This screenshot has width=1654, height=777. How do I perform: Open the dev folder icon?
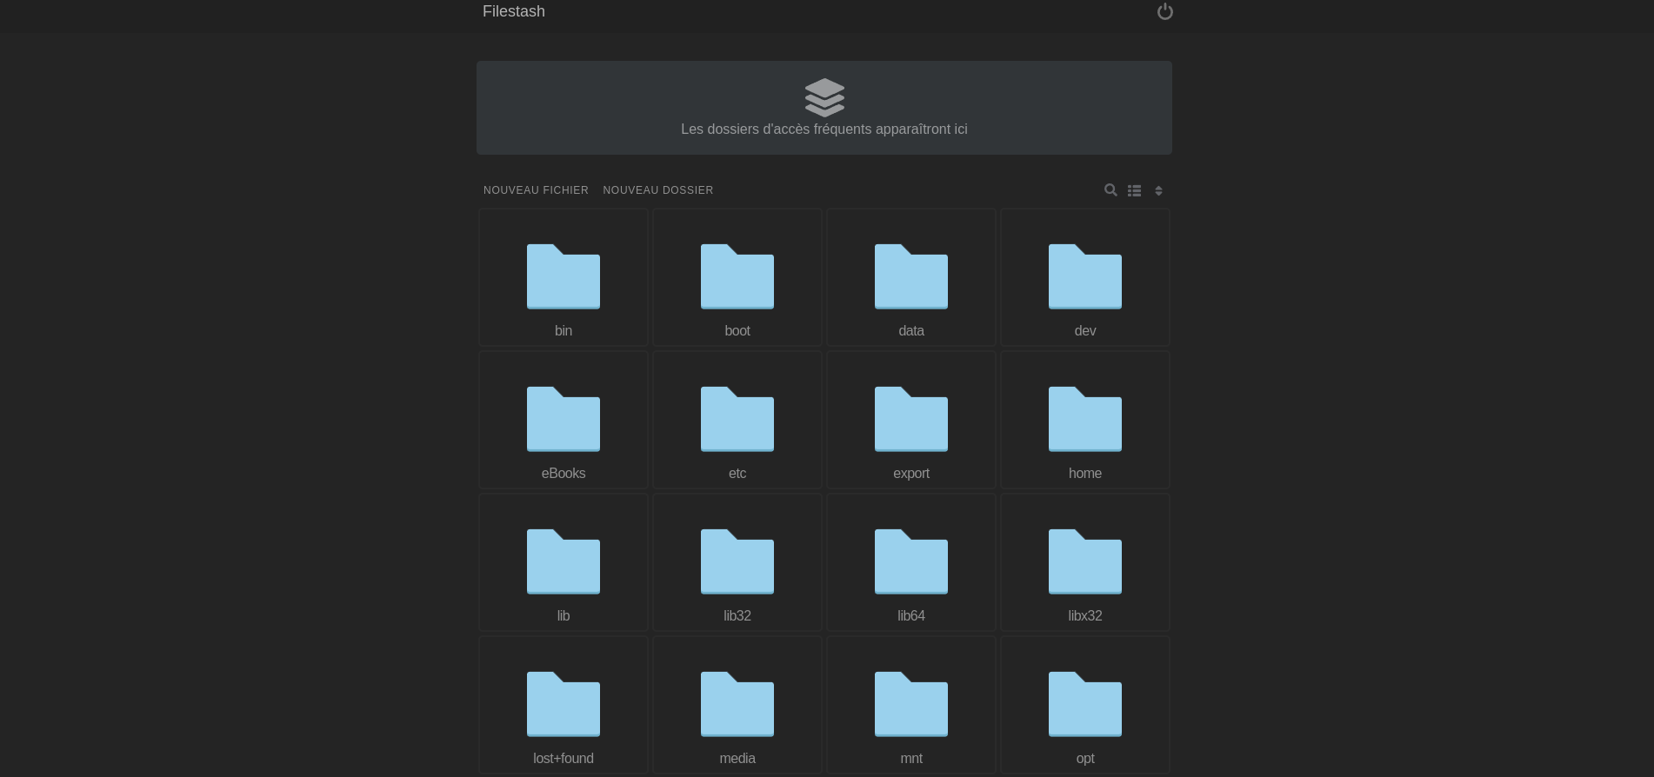[x=1085, y=276]
